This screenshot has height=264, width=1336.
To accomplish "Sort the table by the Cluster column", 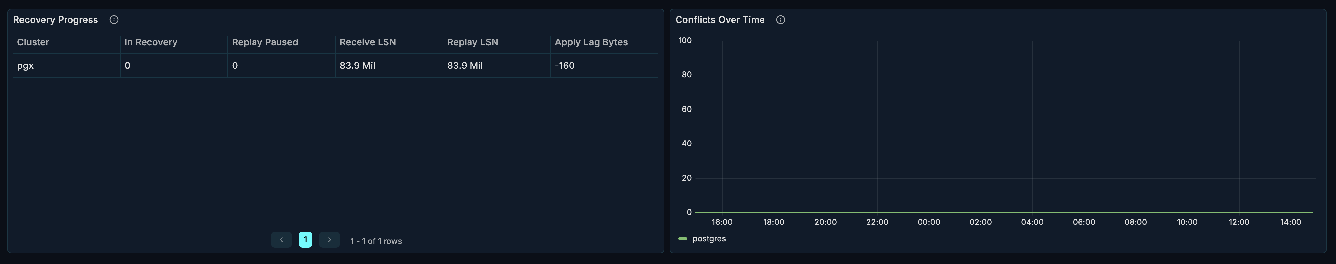I will tap(33, 42).
